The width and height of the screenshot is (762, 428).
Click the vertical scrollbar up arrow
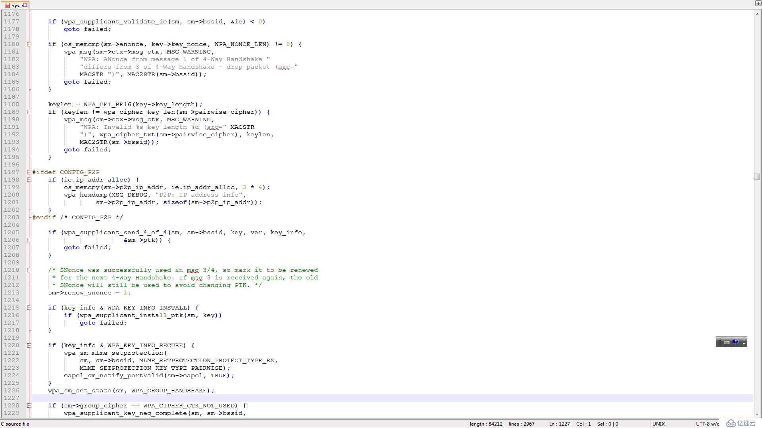point(757,13)
